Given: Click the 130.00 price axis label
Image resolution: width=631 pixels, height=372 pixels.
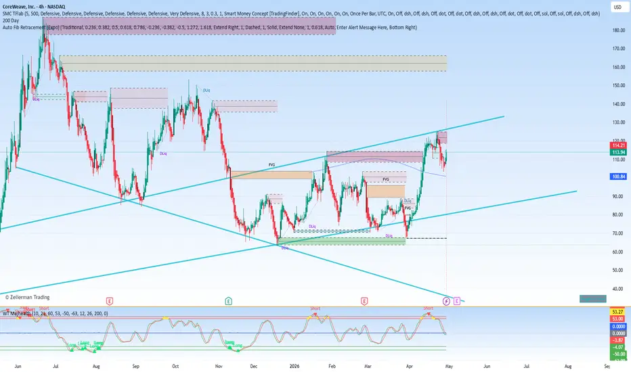Looking at the screenshot, I should point(619,122).
